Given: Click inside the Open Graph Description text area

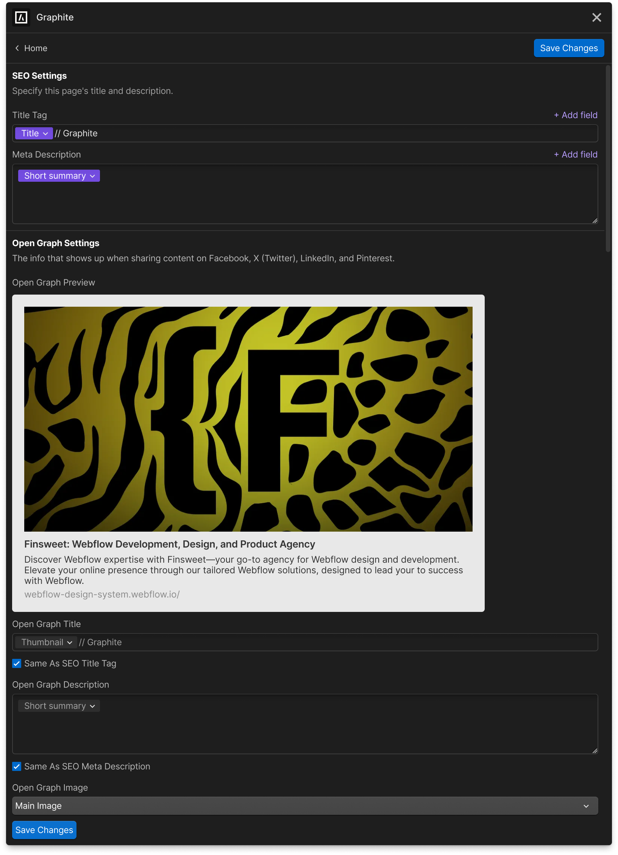Looking at the screenshot, I should coord(305,724).
